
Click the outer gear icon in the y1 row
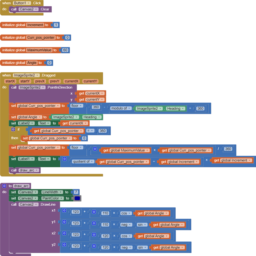(x=64, y=222)
